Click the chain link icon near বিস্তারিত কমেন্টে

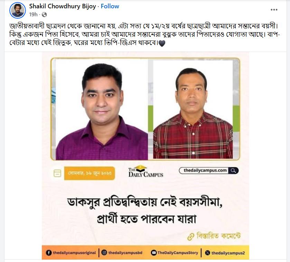pos(190,237)
